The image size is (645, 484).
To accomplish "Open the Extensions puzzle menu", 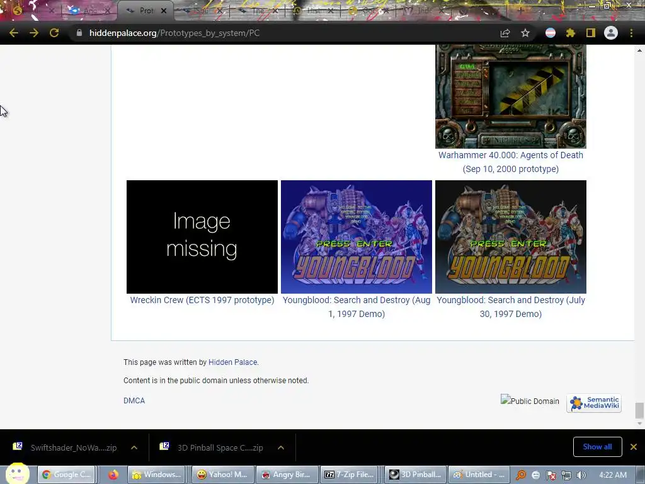I will [571, 33].
